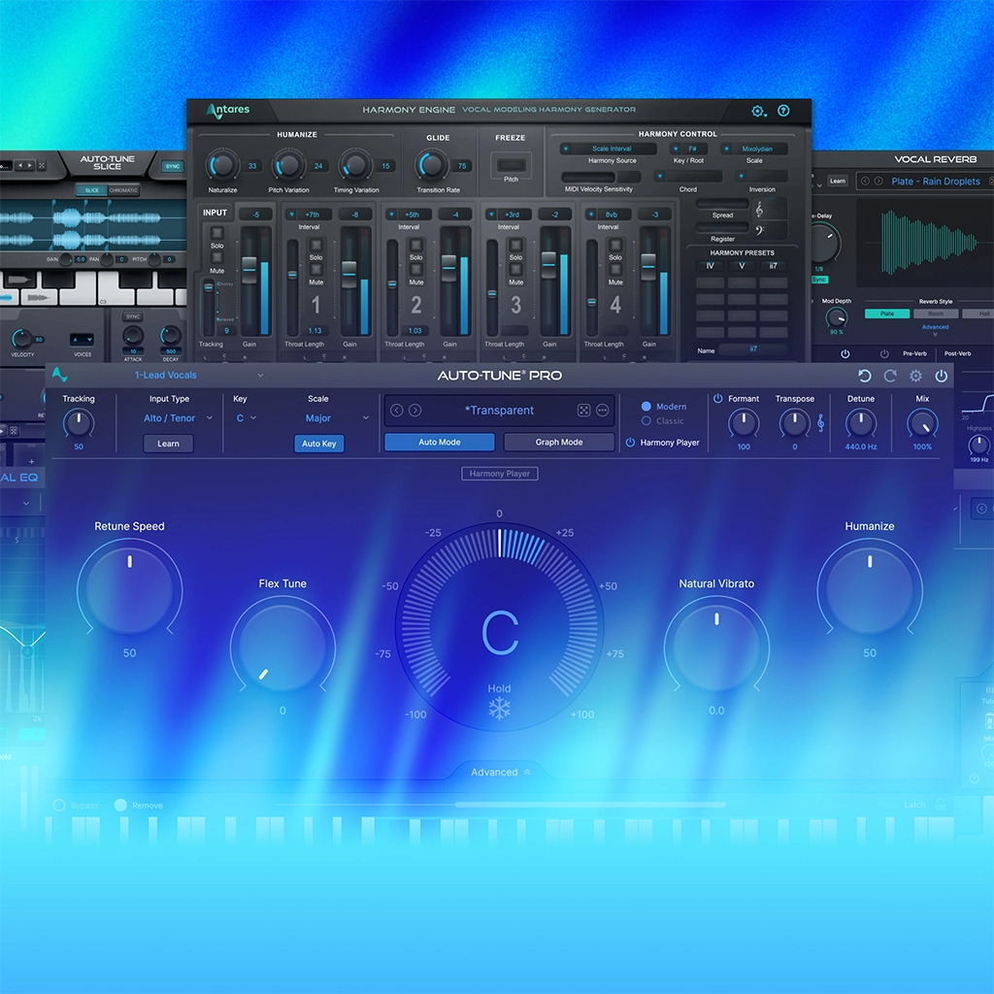The height and width of the screenshot is (994, 994).
Task: Click the bass clef icon near Register
Action: click(x=759, y=228)
